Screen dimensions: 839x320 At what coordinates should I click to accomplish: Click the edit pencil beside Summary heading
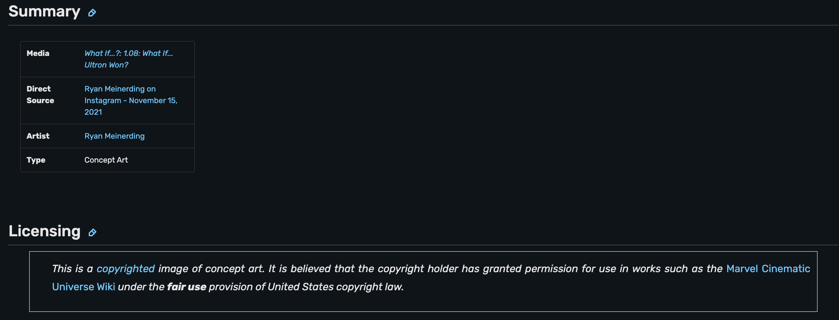(x=92, y=13)
